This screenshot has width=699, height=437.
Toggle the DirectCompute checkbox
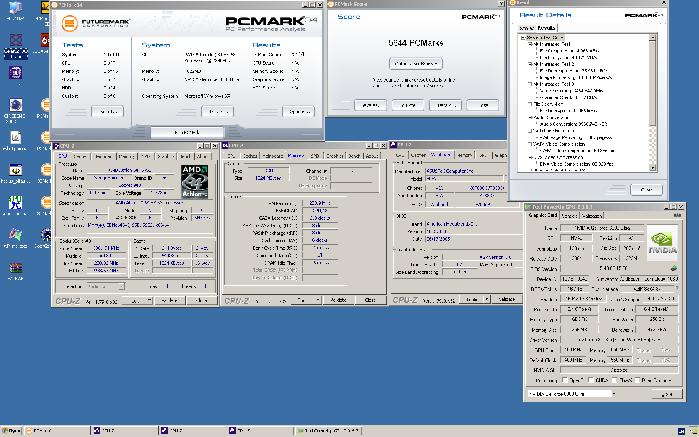click(x=637, y=380)
